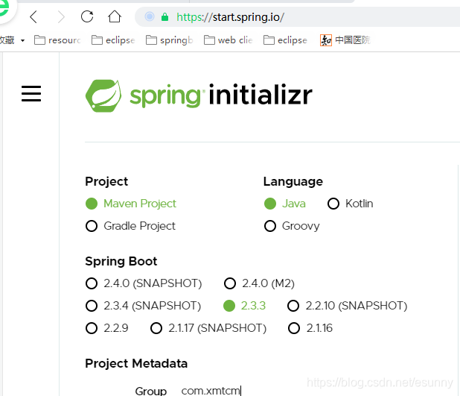460x396 pixels.
Task: Select Spring Boot 2.1.17 (SNAPSHOT)
Action: [x=156, y=328]
